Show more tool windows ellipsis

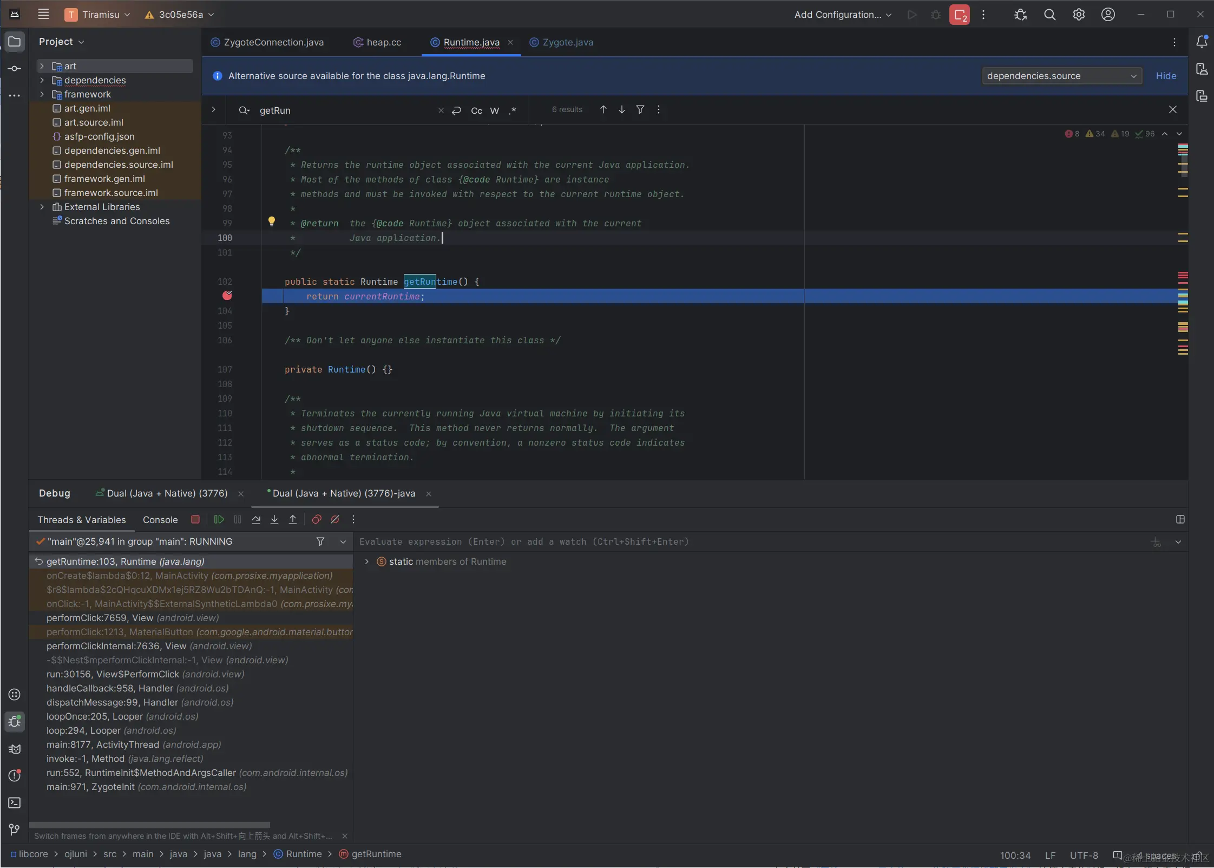pos(15,96)
